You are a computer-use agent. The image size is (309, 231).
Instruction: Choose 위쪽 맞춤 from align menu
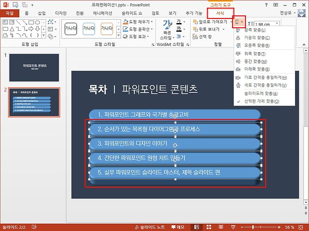click(x=264, y=53)
